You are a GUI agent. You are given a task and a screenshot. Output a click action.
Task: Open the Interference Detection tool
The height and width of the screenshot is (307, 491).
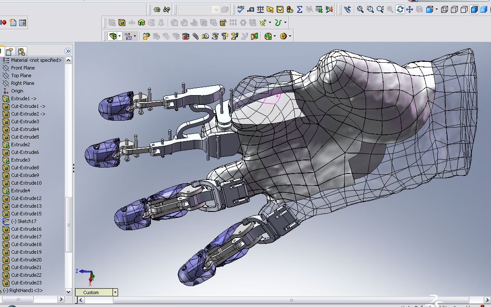pos(254,36)
